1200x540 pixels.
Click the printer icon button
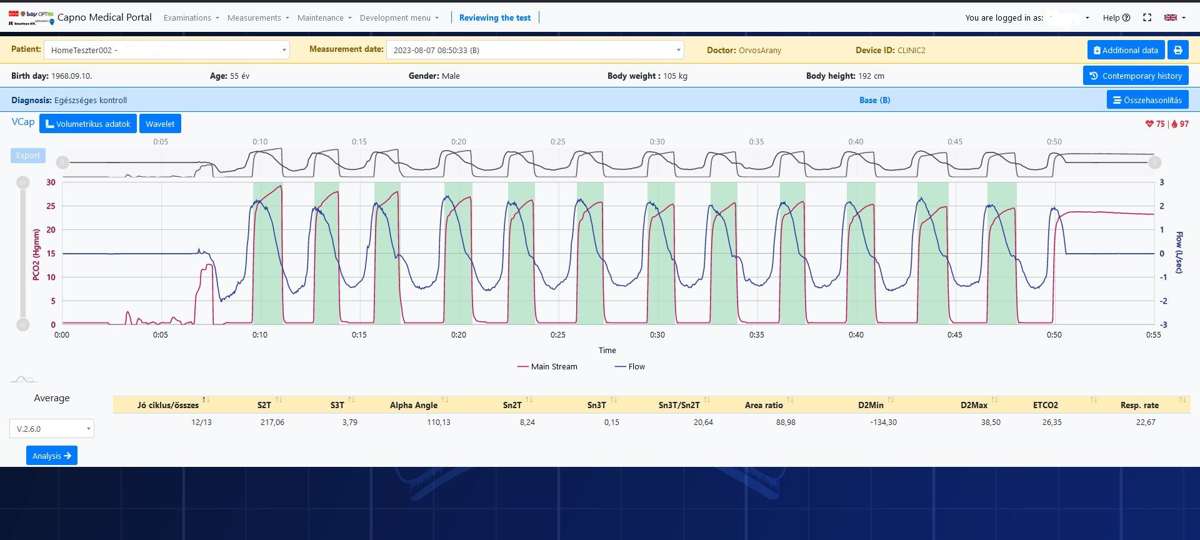(x=1178, y=50)
